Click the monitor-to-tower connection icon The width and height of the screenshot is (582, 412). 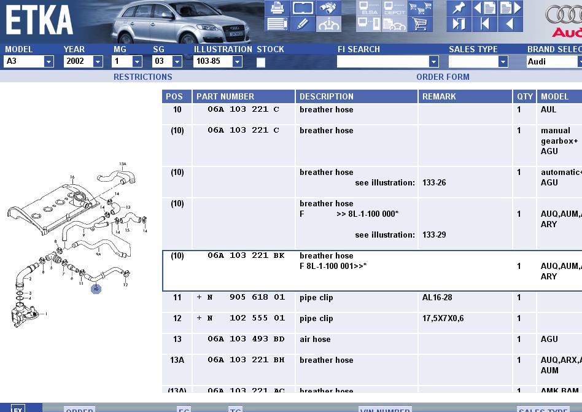click(368, 24)
